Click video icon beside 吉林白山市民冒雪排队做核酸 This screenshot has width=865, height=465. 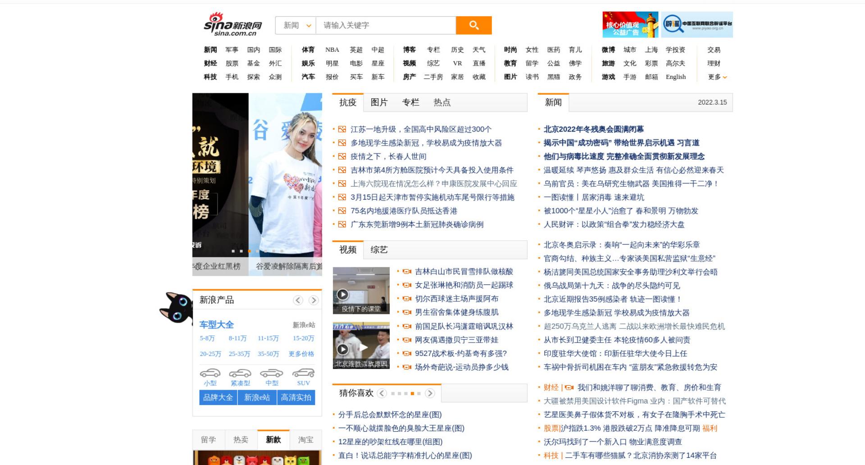(407, 272)
